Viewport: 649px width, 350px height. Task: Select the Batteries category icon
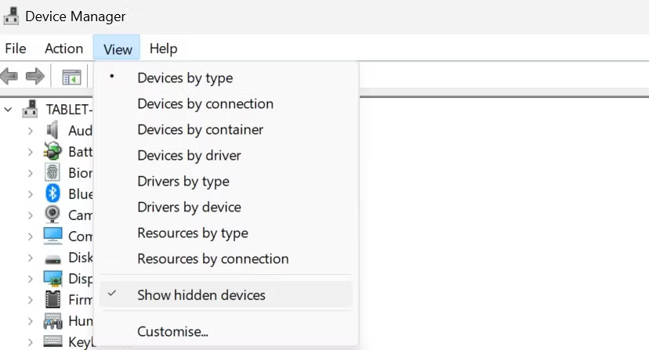(53, 151)
